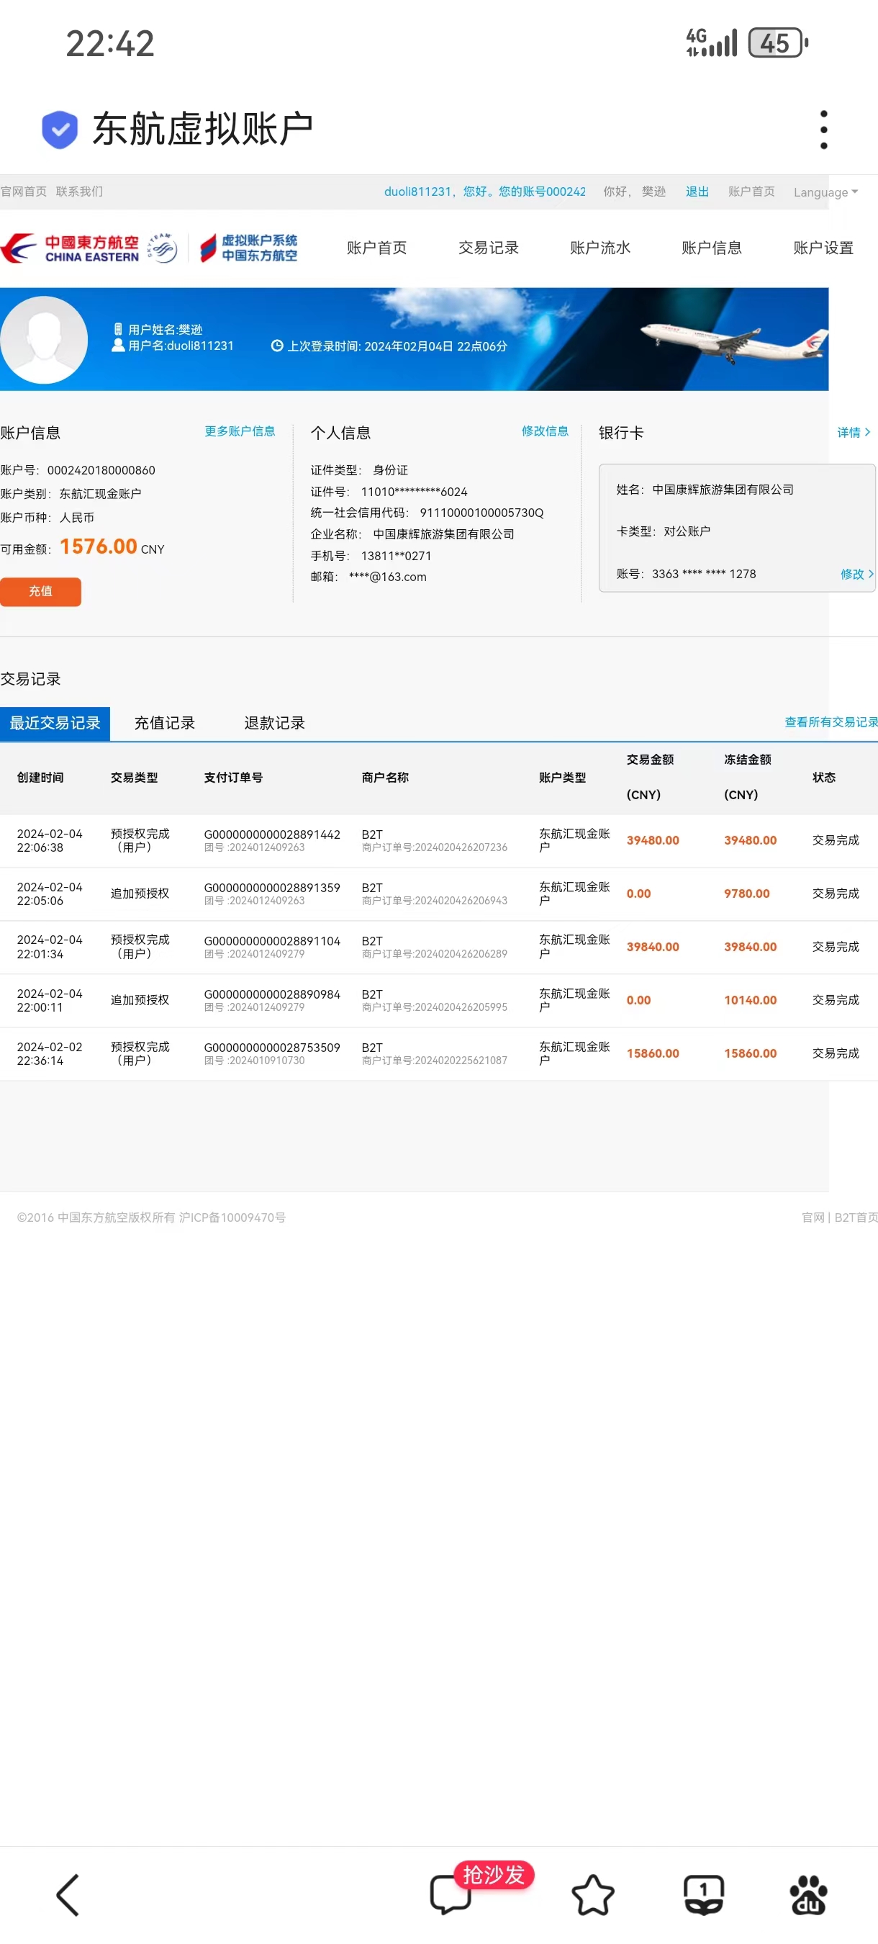Screen dimensions: 878x1944
Task: Open the tab switcher window icon
Action: point(703,1894)
